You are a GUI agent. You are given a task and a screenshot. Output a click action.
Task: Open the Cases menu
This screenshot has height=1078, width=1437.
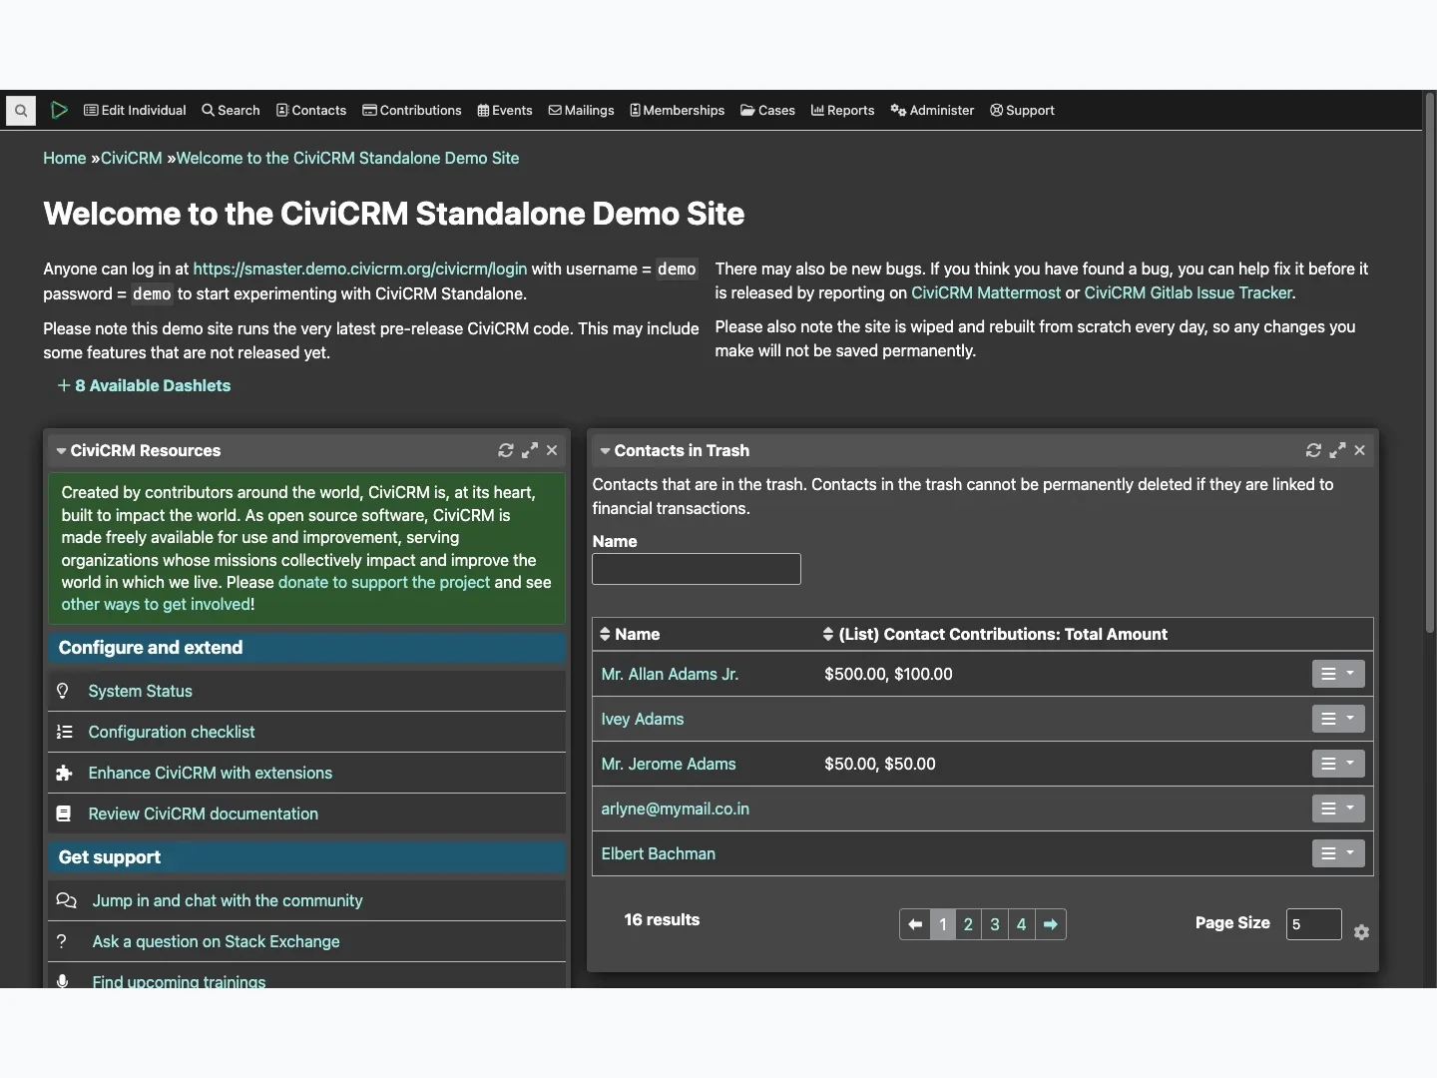767,110
